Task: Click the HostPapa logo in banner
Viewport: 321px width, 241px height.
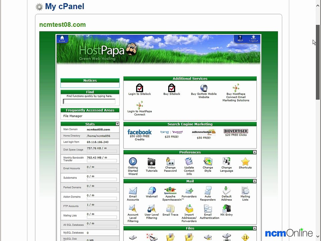Action: coord(108,51)
